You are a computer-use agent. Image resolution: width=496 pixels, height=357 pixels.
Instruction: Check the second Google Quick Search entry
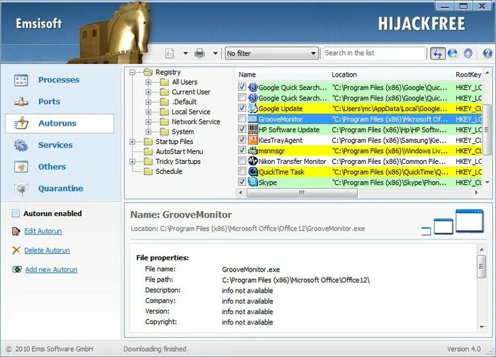[x=242, y=97]
